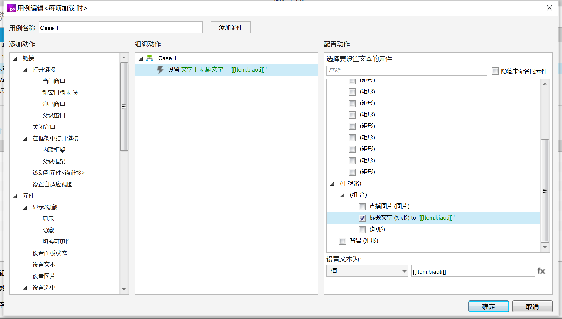
Task: Collapse the Case 1 node
Action: (141, 58)
